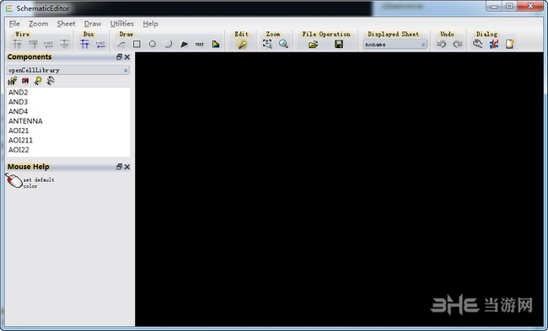The image size is (548, 331).
Task: Open the wrench settings dialog
Action: tap(477, 44)
